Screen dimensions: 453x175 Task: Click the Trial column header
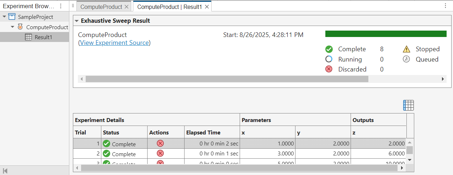87,132
